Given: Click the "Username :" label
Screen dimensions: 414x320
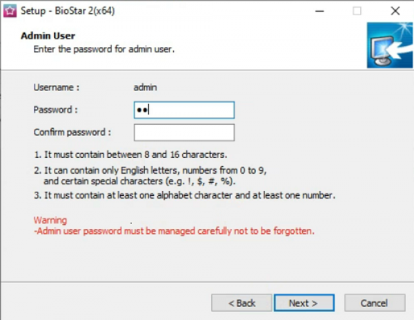Looking at the screenshot, I should 57,88.
